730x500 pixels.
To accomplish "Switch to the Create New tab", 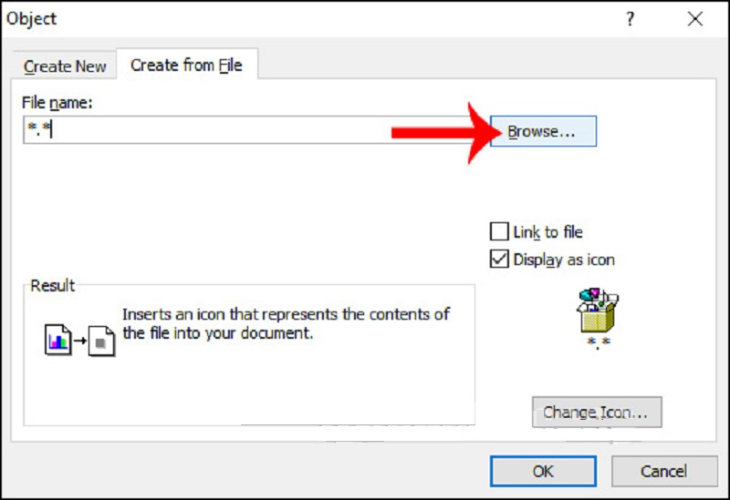I will [65, 66].
